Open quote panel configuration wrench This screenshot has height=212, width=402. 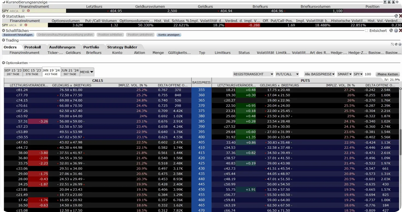click(397, 2)
